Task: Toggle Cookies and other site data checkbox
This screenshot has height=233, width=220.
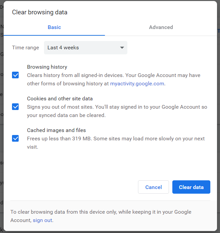Action: point(15,107)
